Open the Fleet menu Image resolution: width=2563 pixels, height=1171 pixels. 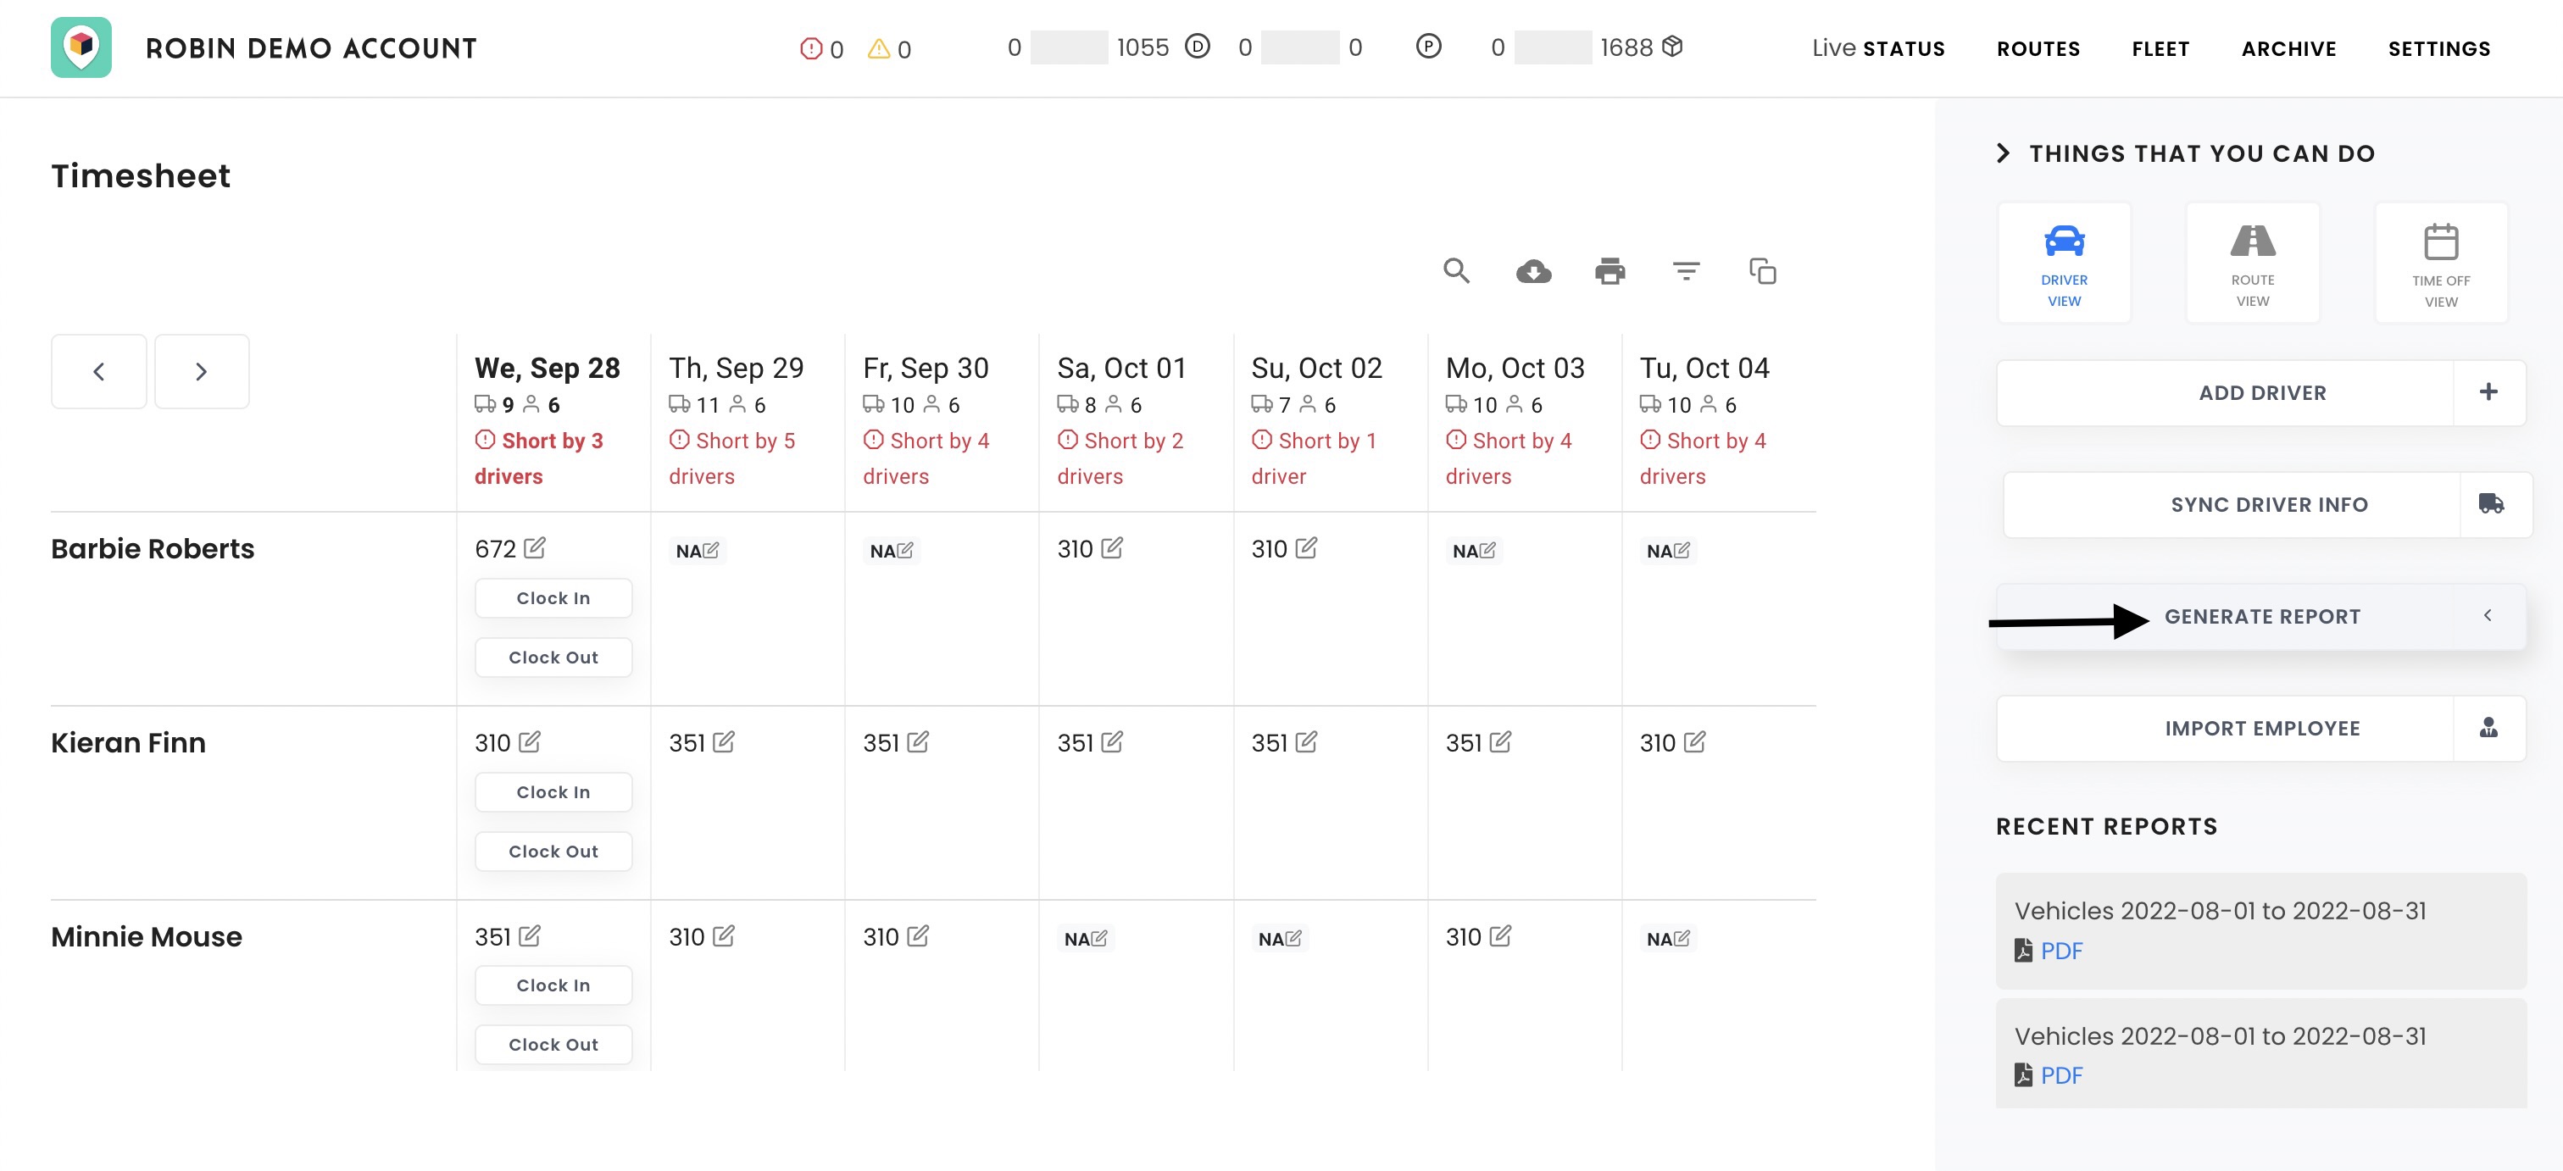coord(2160,49)
